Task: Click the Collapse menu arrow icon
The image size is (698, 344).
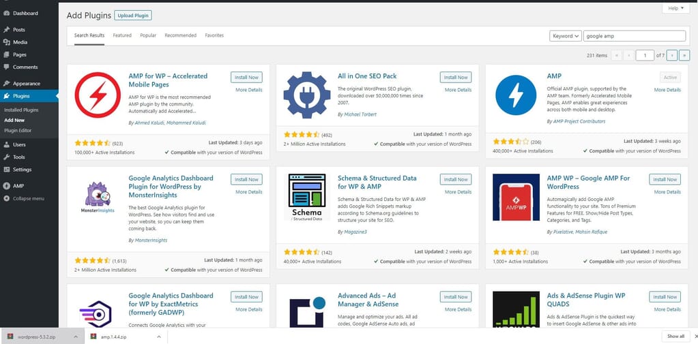Action: (x=6, y=199)
